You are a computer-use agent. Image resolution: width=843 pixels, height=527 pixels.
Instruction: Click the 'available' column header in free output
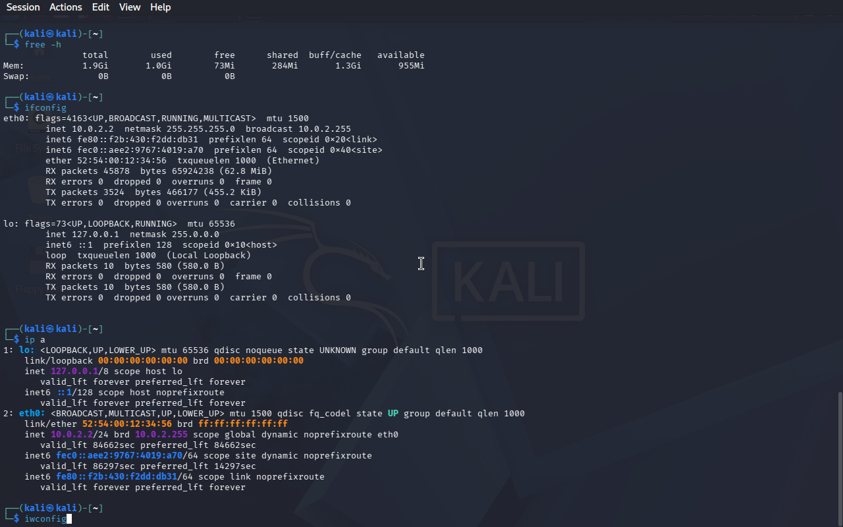(x=401, y=55)
